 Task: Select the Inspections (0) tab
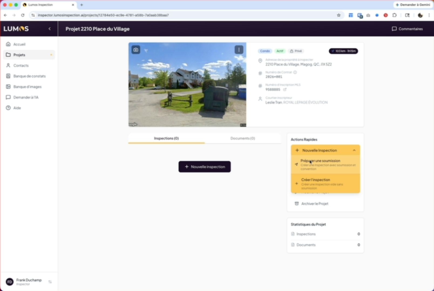(166, 138)
